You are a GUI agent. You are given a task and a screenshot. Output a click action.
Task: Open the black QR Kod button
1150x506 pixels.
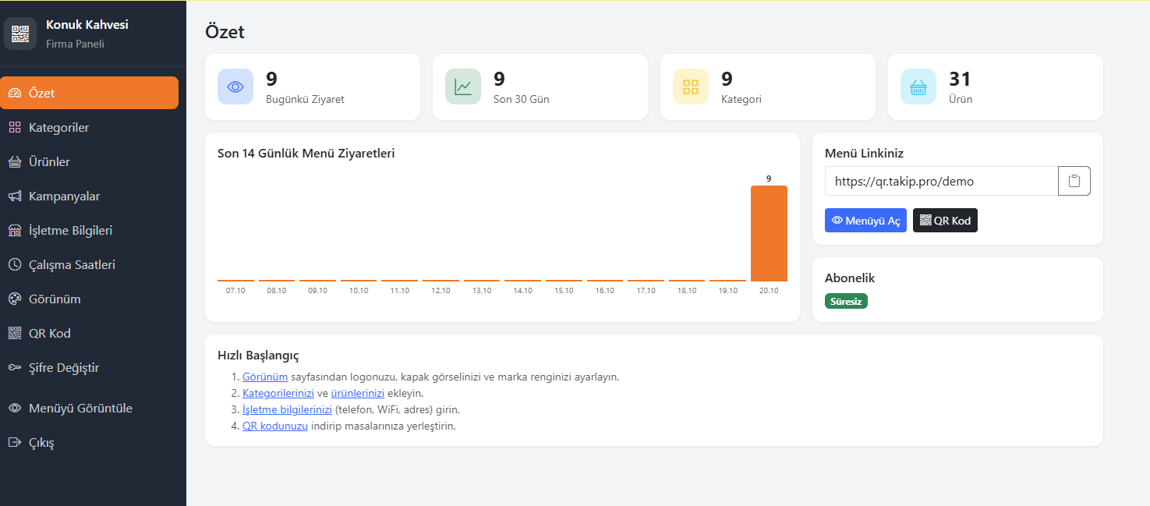click(x=945, y=221)
